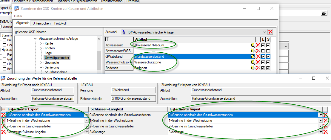The image size is (331, 140).
Task: Delete the Grundwasserabstand attribute assignment
Action: (258, 56)
